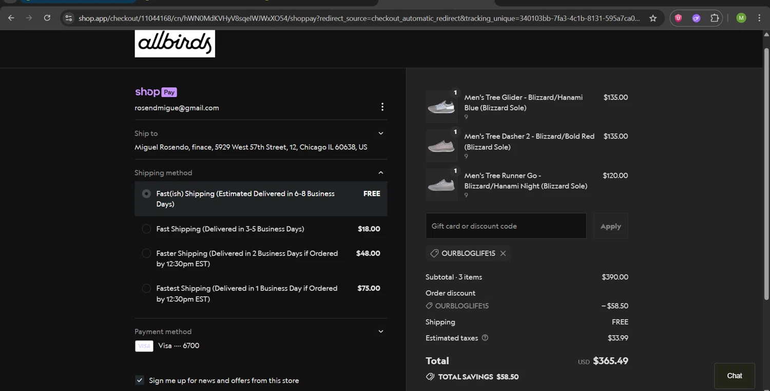The width and height of the screenshot is (770, 391).
Task: Click the browser forward arrow
Action: pyautogui.click(x=29, y=18)
